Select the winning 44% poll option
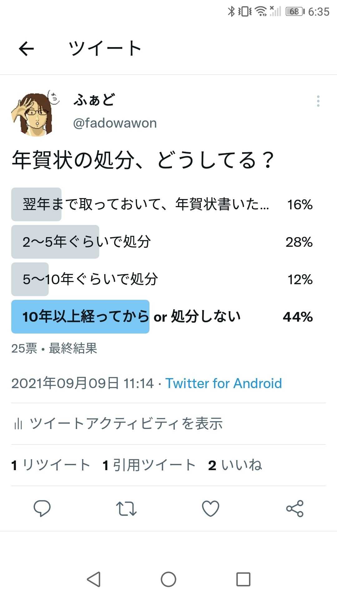 pos(162,317)
